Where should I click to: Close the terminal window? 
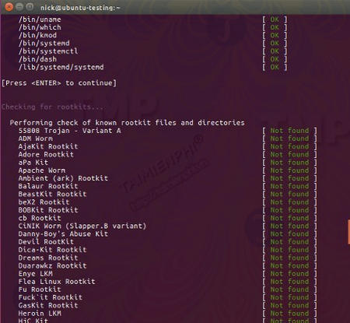click(9, 7)
